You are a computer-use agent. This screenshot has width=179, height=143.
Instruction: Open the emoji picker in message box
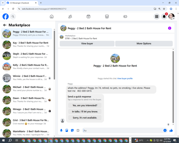click(x=165, y=130)
